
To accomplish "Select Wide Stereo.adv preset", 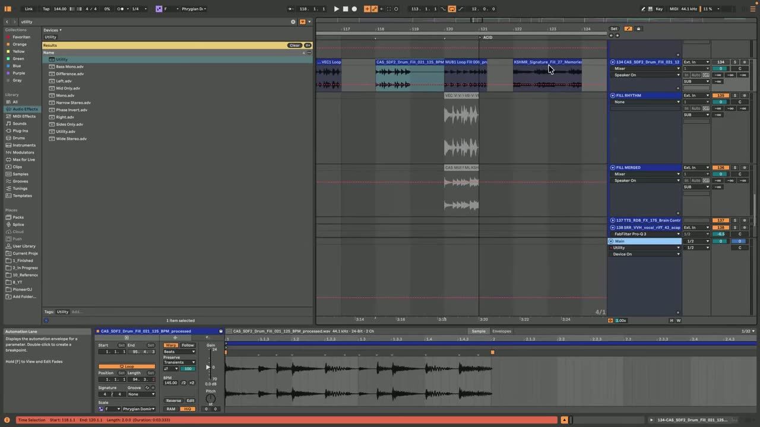I will 71,139.
